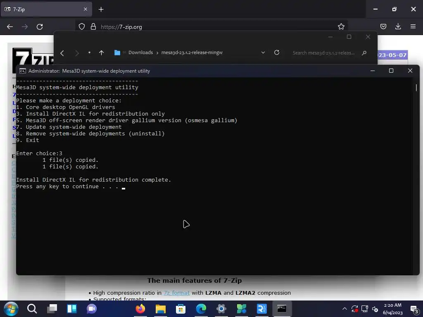Image resolution: width=423 pixels, height=317 pixels.
Task: Launch Microsoft Edge from taskbar
Action: click(201, 309)
